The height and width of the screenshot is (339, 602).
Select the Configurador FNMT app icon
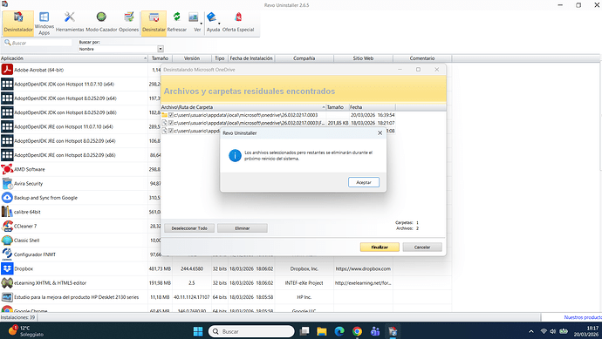(7, 254)
